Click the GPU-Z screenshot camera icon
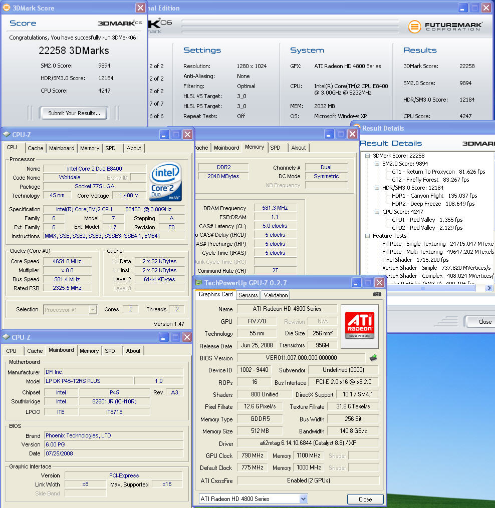Viewport: 495px width, 508px height. click(x=377, y=294)
